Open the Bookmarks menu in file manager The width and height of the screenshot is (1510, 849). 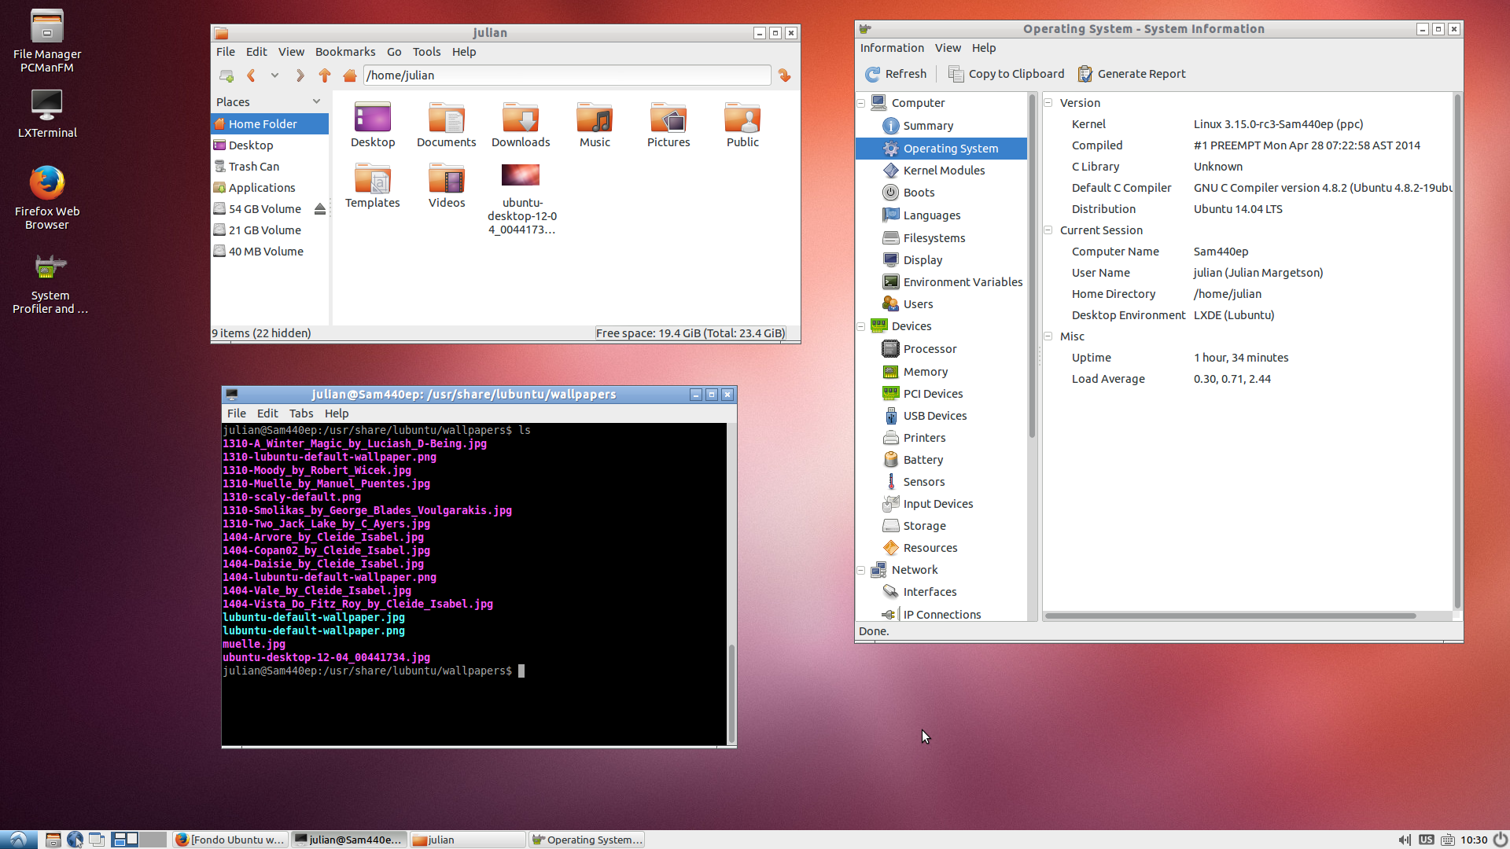(344, 52)
